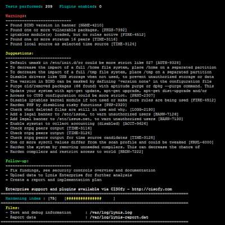Click iptables modules loaded warning line

click(x=75, y=34)
